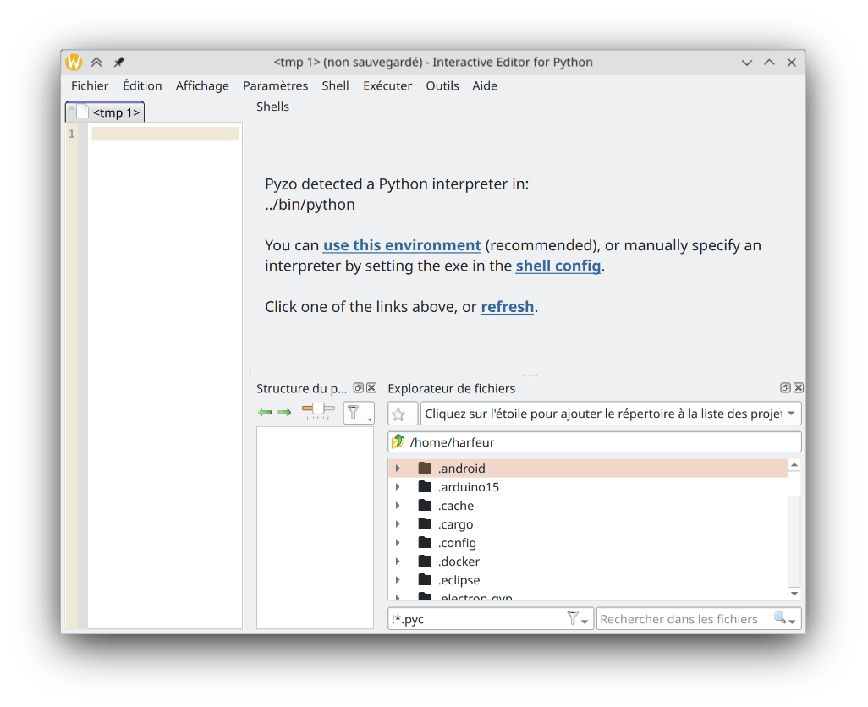The image size is (868, 707).
Task: Open the project list combo box
Action: coord(611,414)
